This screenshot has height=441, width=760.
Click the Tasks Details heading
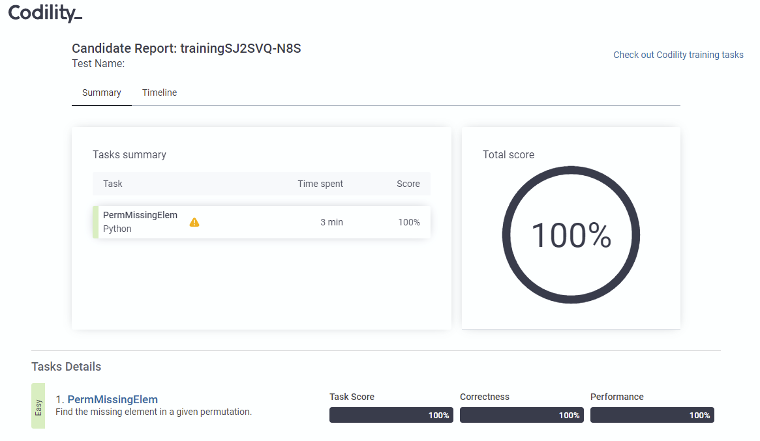coord(67,367)
